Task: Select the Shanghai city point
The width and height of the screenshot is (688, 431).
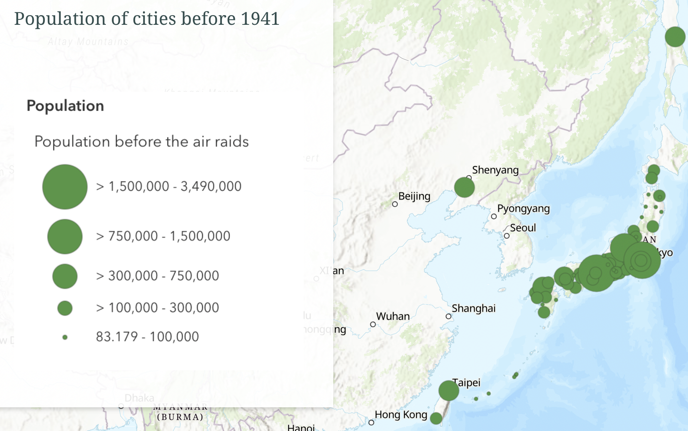Action: [449, 317]
